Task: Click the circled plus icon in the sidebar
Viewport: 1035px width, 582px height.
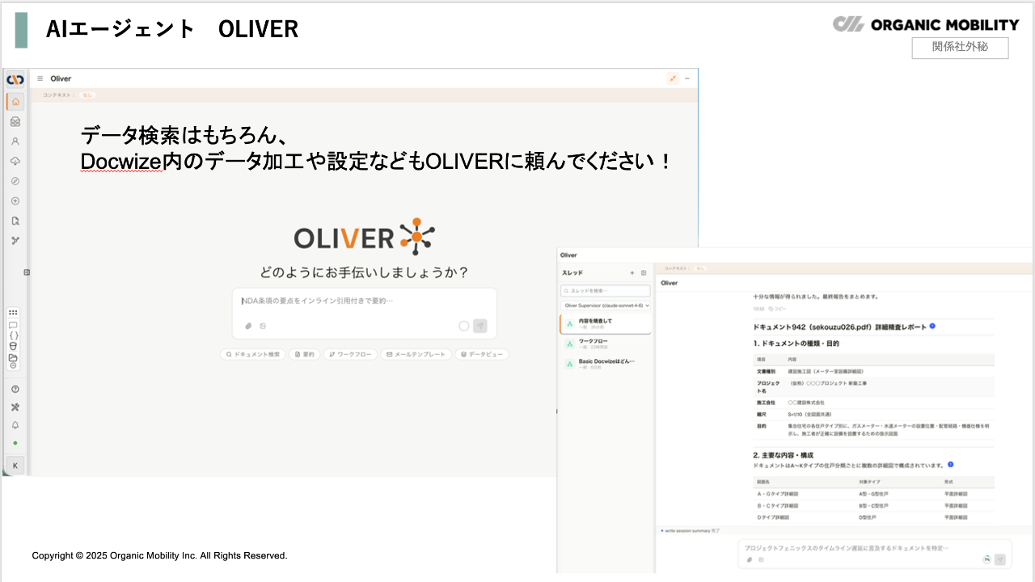Action: coord(15,200)
